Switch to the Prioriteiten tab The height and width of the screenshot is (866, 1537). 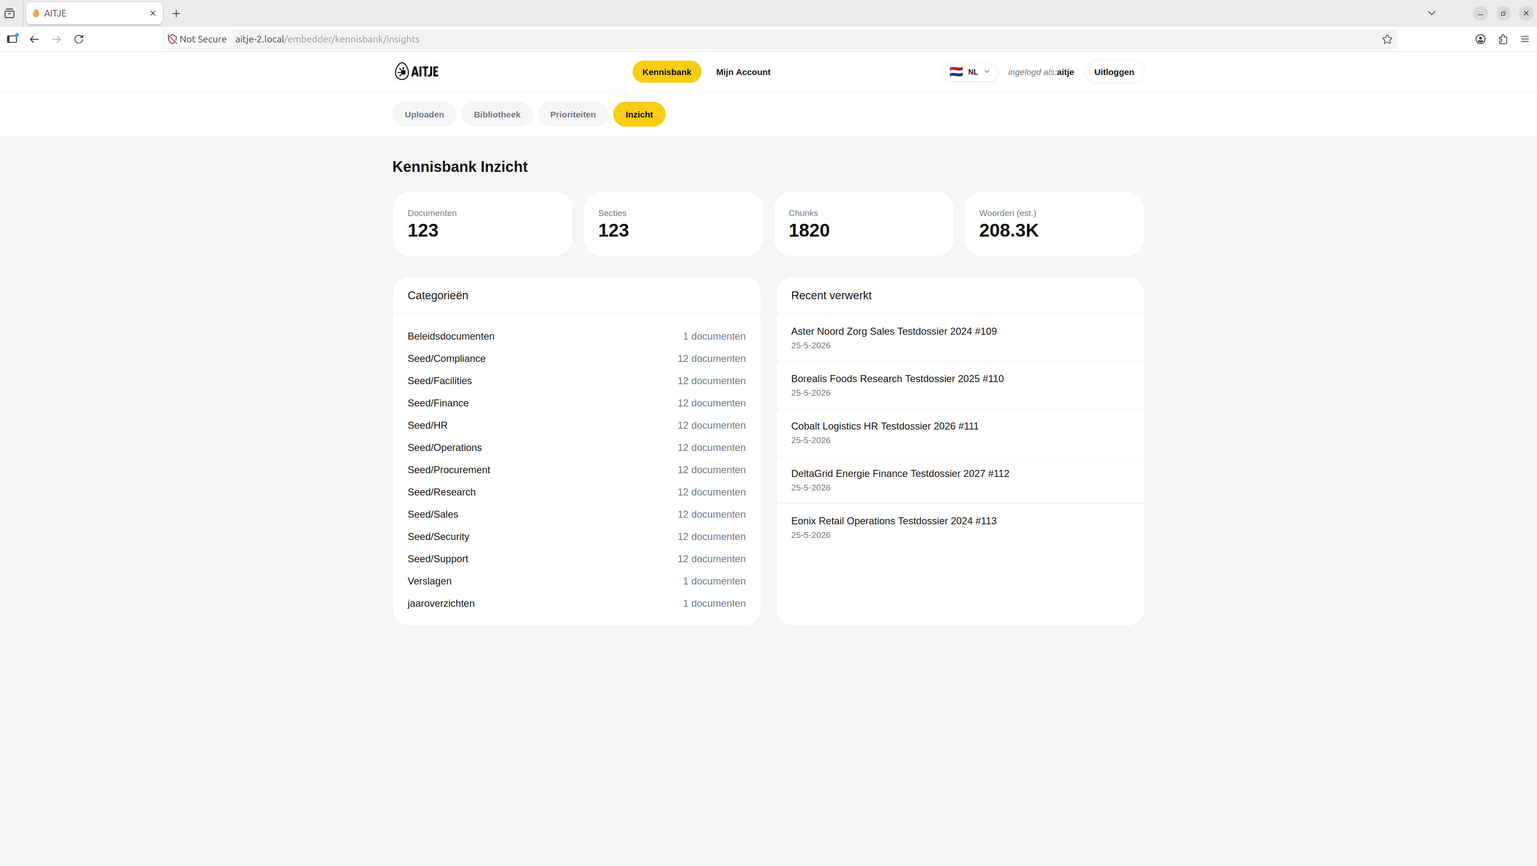click(573, 115)
